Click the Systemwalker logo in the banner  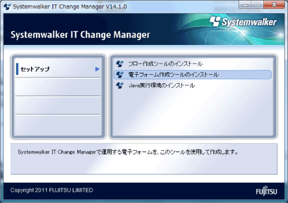tap(243, 22)
